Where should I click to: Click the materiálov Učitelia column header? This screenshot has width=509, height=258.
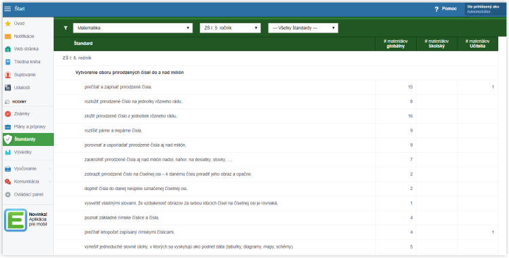[478, 43]
